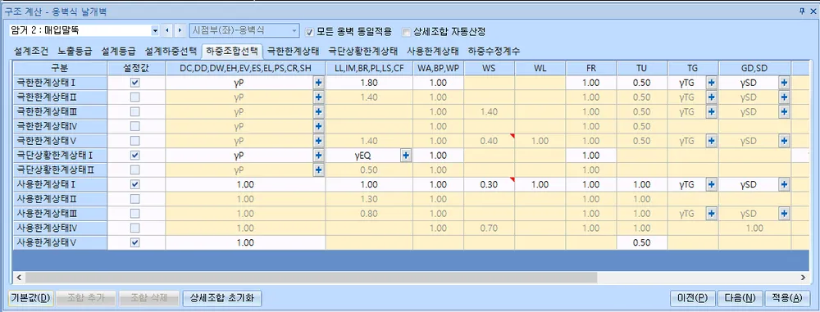This screenshot has height=312, width=820.
Task: Toggle 상세조합 자동산정 checkbox
Action: tap(407, 32)
